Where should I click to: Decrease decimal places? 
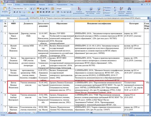click(70, 12)
